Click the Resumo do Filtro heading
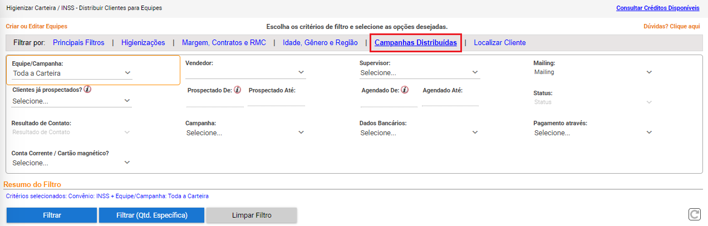Image resolution: width=708 pixels, height=226 pixels. coord(32,184)
